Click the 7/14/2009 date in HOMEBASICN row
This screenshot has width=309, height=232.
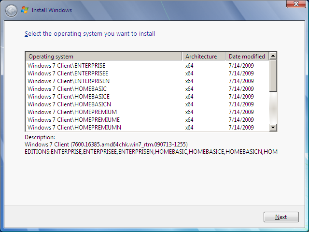coord(241,104)
